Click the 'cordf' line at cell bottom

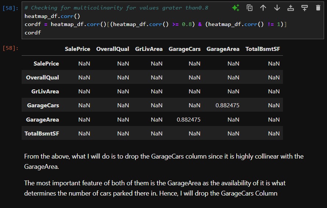[x=33, y=33]
